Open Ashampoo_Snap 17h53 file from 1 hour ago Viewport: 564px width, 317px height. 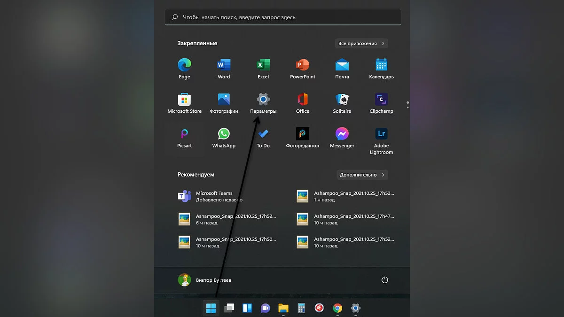tap(345, 196)
